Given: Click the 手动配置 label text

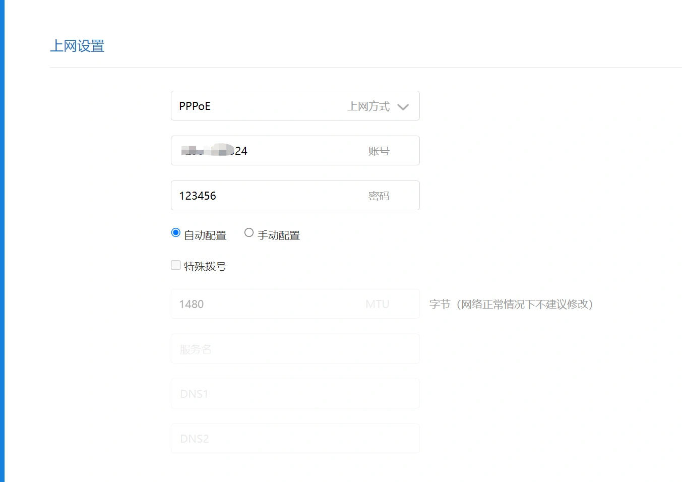Looking at the screenshot, I should pyautogui.click(x=279, y=235).
